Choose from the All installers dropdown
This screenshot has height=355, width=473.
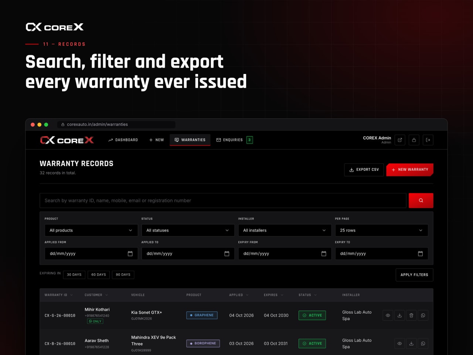tap(285, 230)
